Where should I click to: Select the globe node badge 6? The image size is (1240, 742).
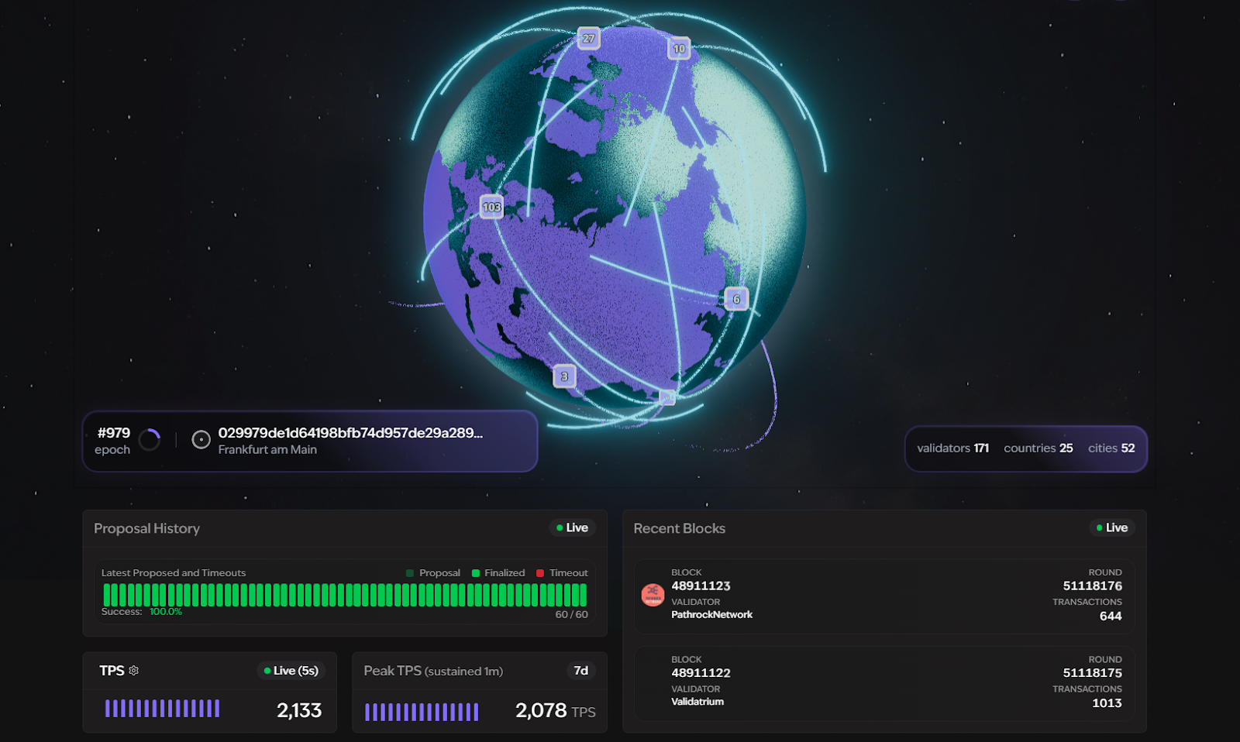[738, 297]
